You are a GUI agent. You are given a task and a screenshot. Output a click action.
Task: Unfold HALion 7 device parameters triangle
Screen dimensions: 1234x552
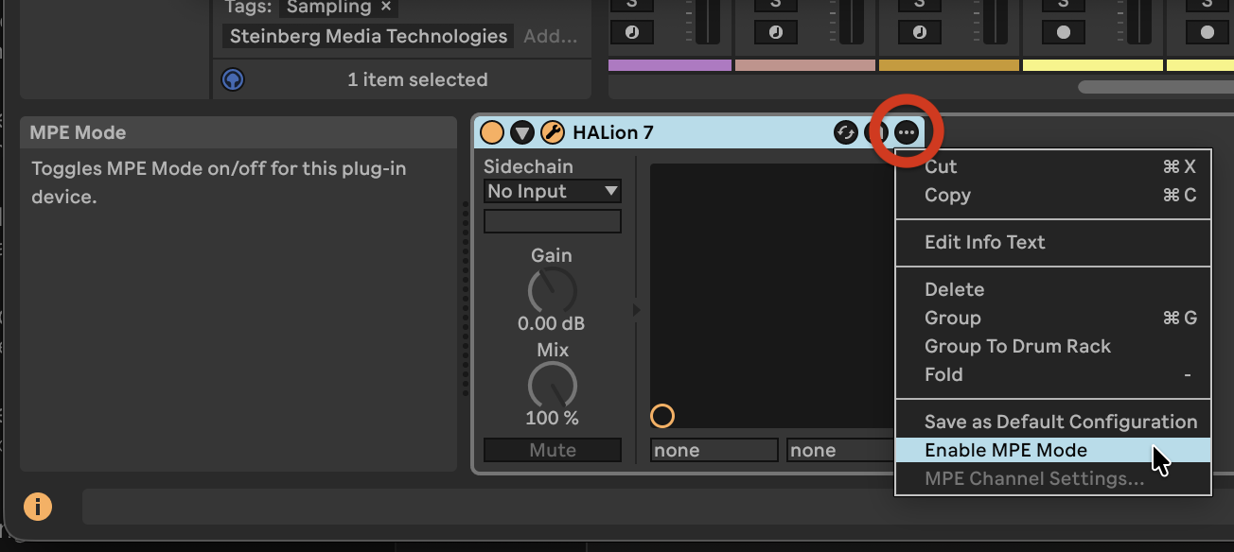(x=522, y=132)
